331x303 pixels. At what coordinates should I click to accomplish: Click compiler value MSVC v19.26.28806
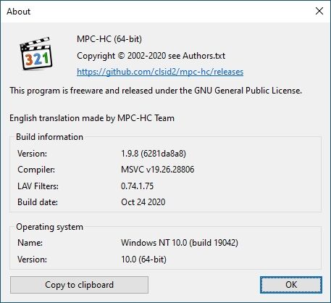click(158, 170)
